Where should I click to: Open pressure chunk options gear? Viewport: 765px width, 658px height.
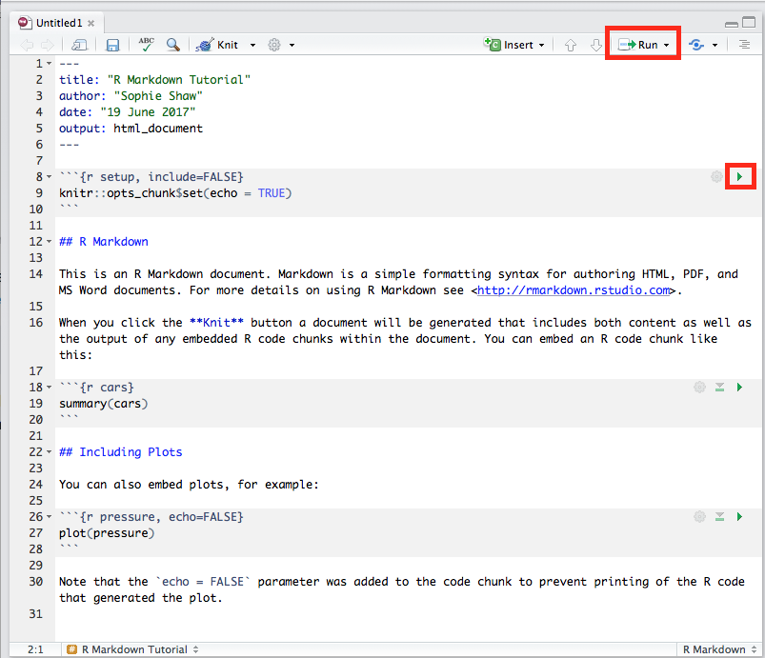(x=699, y=516)
